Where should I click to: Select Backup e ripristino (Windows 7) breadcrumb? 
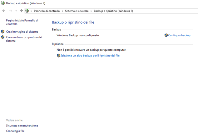(x=113, y=11)
